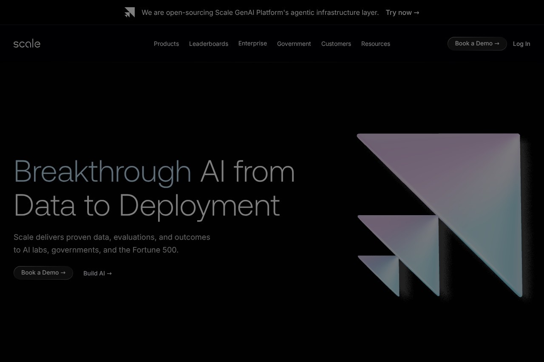Open the Enterprise menu item
Screen dimensions: 544x362
(x=252, y=43)
